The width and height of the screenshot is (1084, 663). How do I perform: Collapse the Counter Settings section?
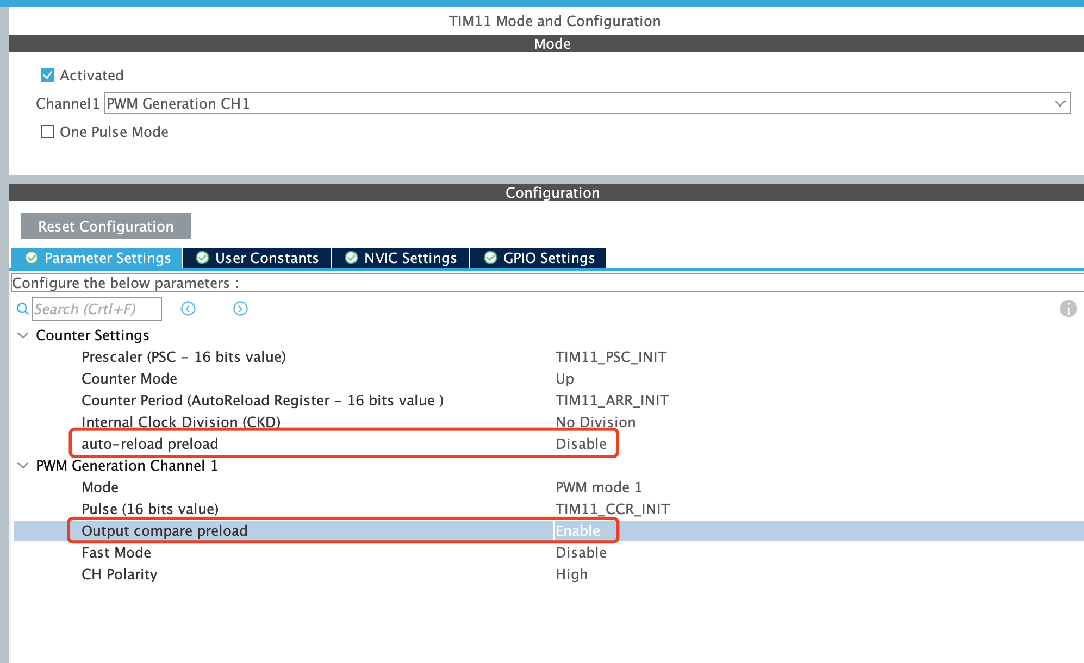click(22, 335)
